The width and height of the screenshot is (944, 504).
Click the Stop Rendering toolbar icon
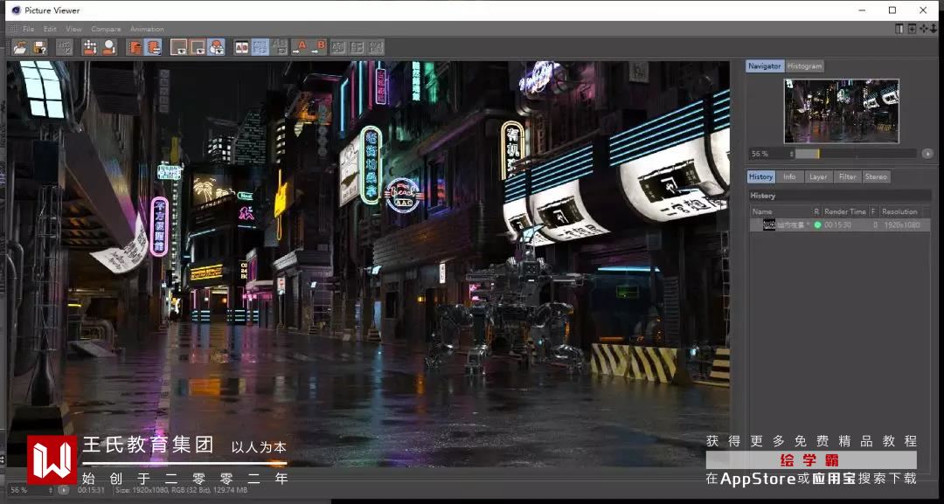click(65, 47)
